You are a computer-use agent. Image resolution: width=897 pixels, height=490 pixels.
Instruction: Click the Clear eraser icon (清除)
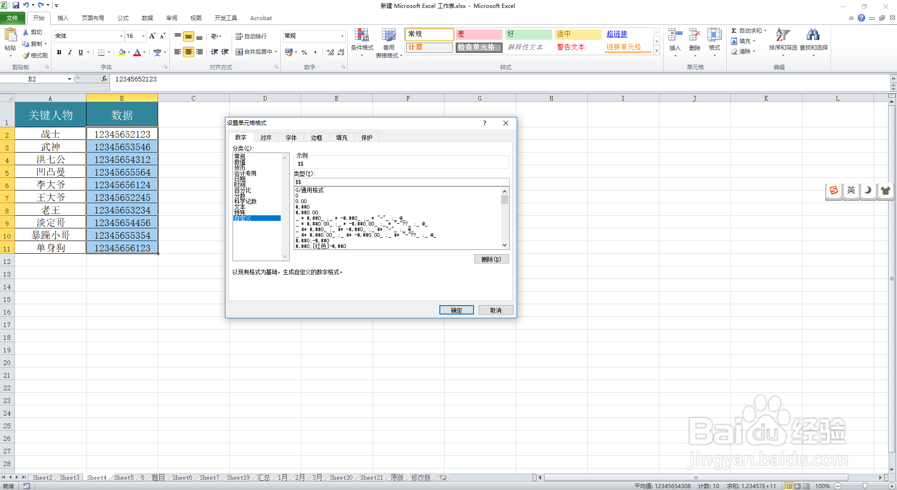(734, 51)
